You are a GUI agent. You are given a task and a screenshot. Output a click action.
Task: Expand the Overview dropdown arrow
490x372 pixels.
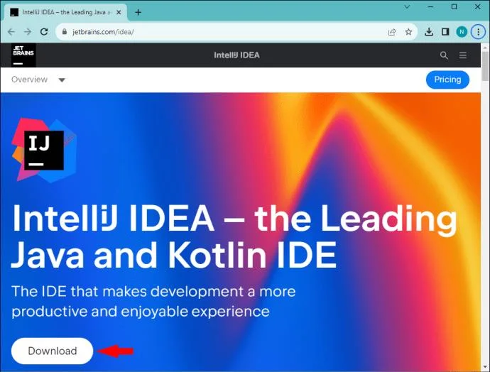coord(62,80)
